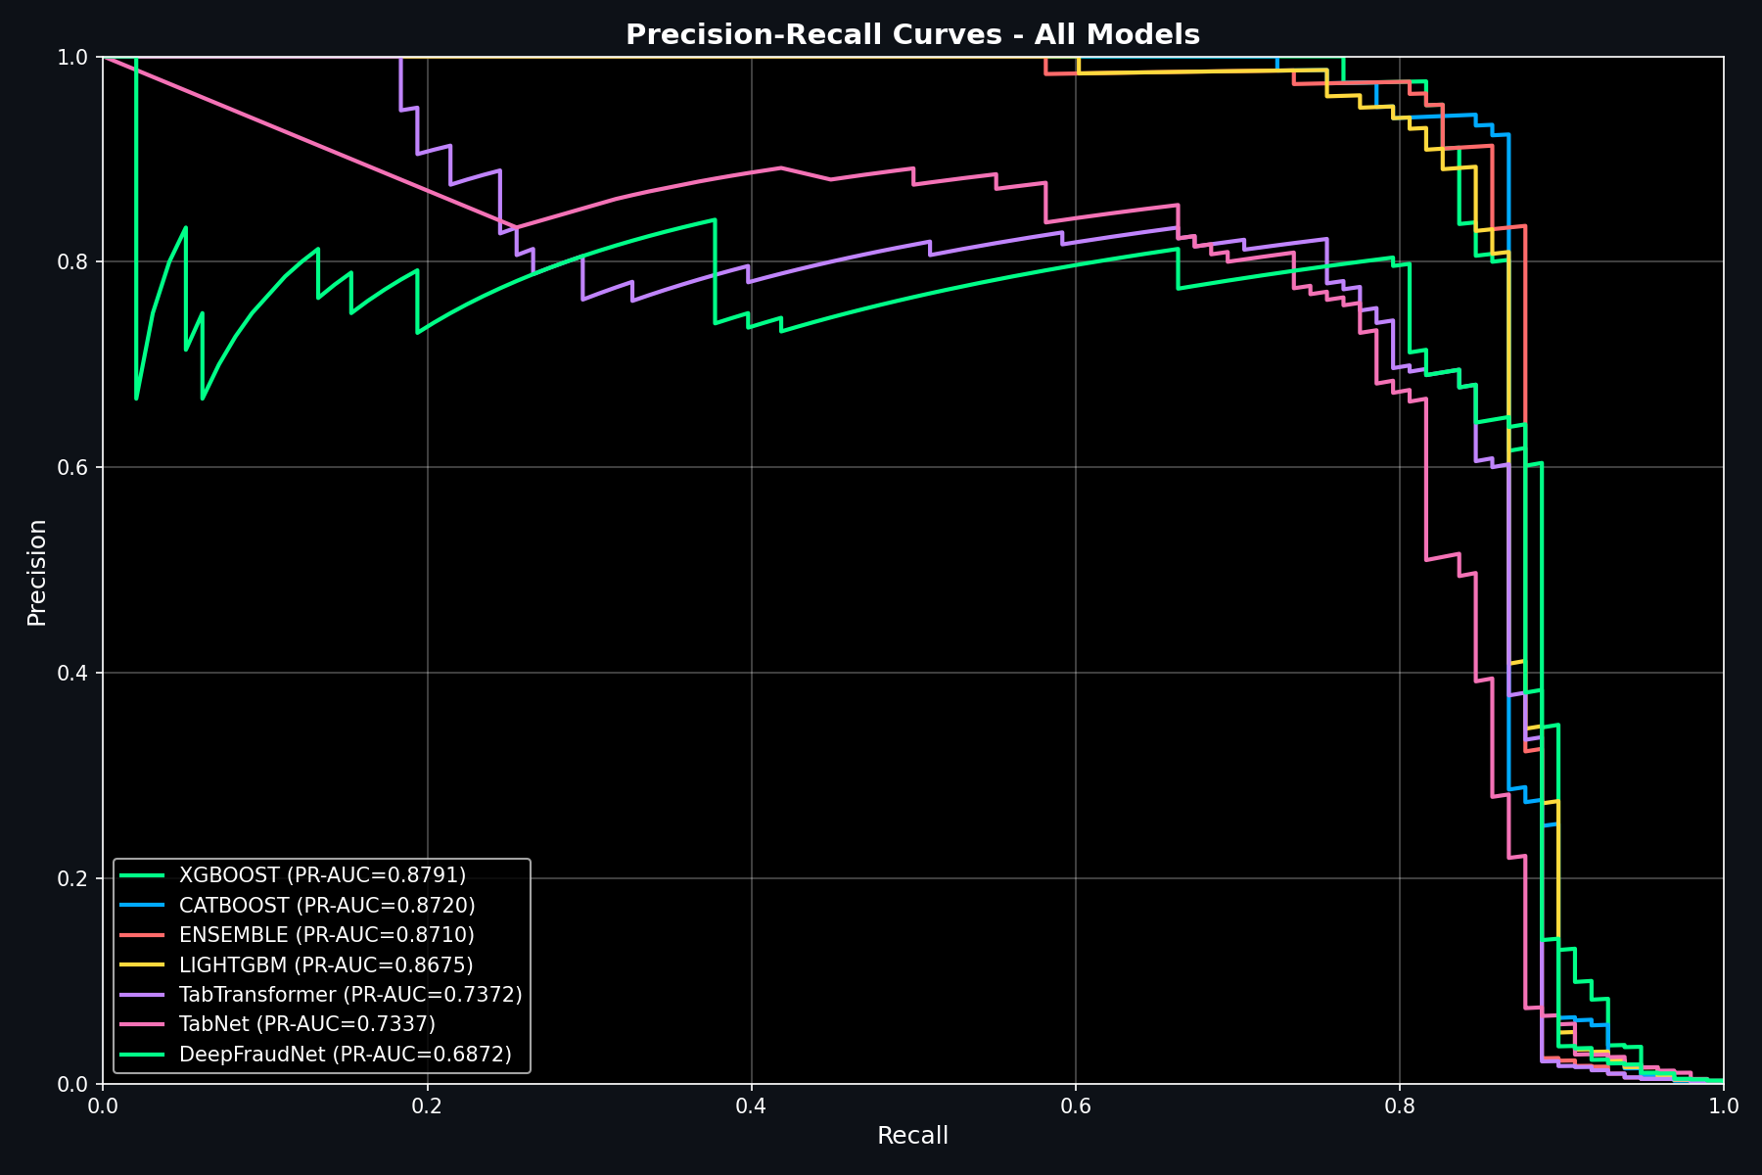This screenshot has width=1762, height=1175.
Task: Toggle visibility of the ENSEMBLE curve via legend
Action: (323, 936)
